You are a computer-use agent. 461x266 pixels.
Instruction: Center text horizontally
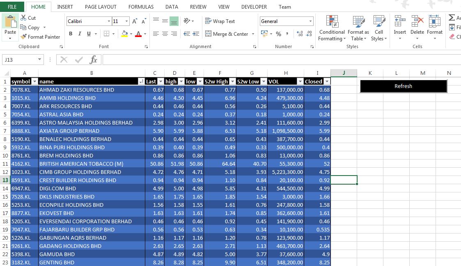165,34
